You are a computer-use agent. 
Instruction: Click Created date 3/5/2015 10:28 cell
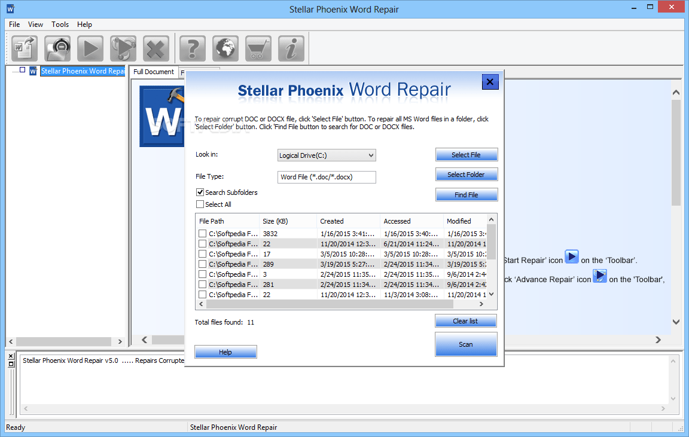click(x=347, y=254)
